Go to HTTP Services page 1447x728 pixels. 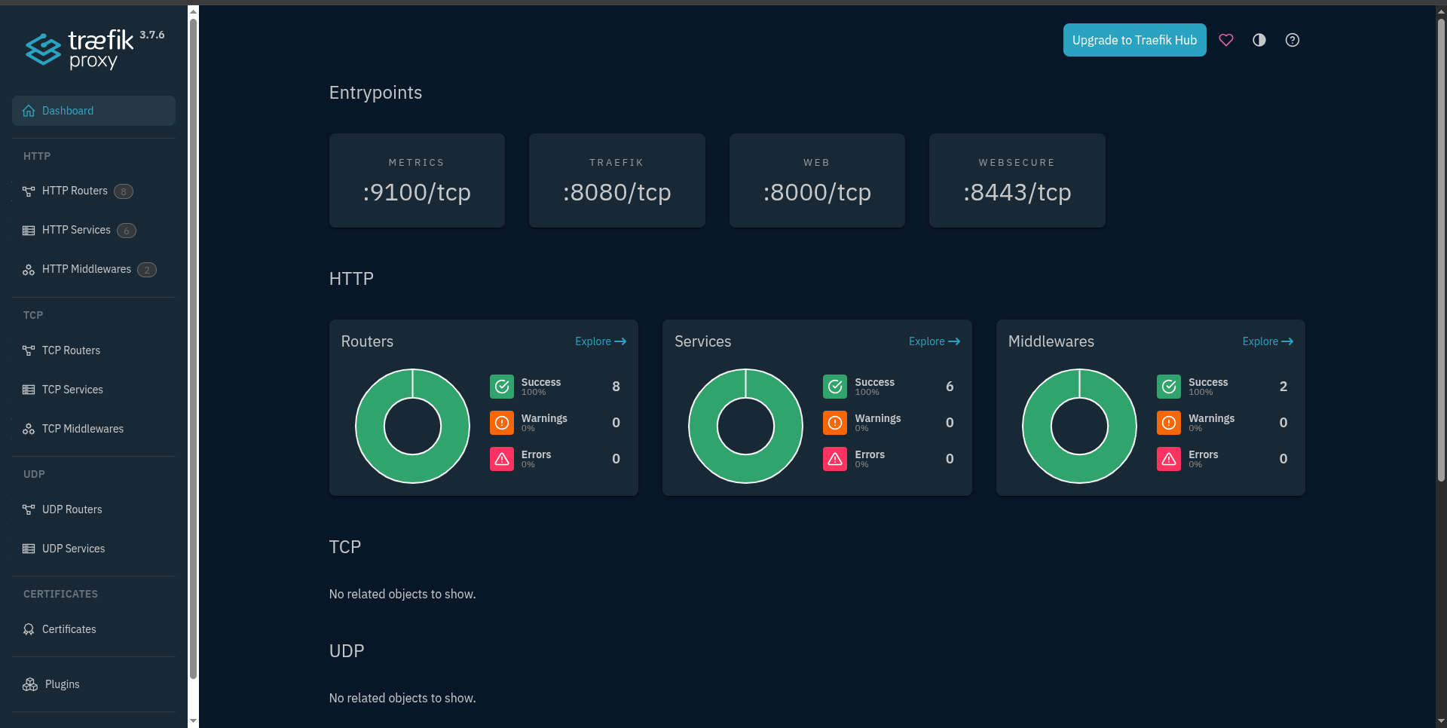click(93, 231)
